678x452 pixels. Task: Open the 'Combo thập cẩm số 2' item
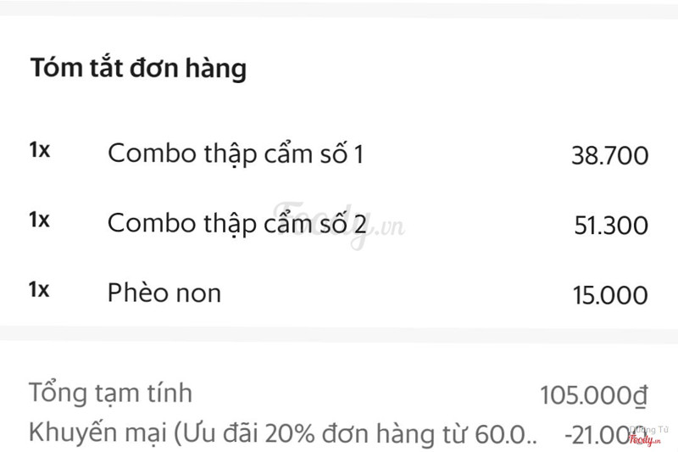[x=236, y=224]
